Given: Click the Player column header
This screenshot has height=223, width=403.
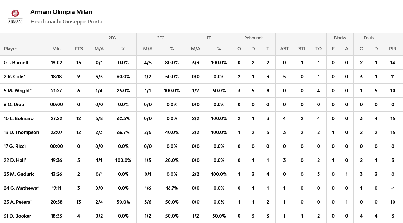Looking at the screenshot, I should coord(10,49).
